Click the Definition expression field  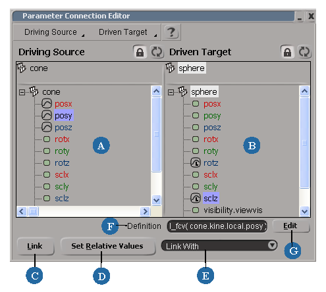(217, 226)
